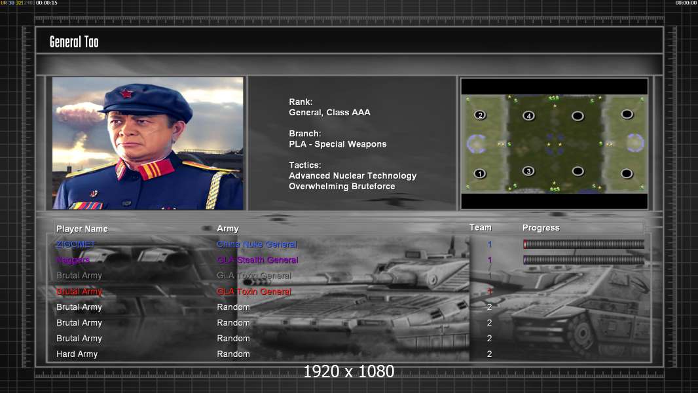Click the "Branch:" label

(x=305, y=134)
